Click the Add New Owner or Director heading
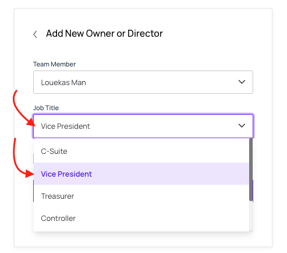Viewport: 287px width, 253px height. (104, 33)
